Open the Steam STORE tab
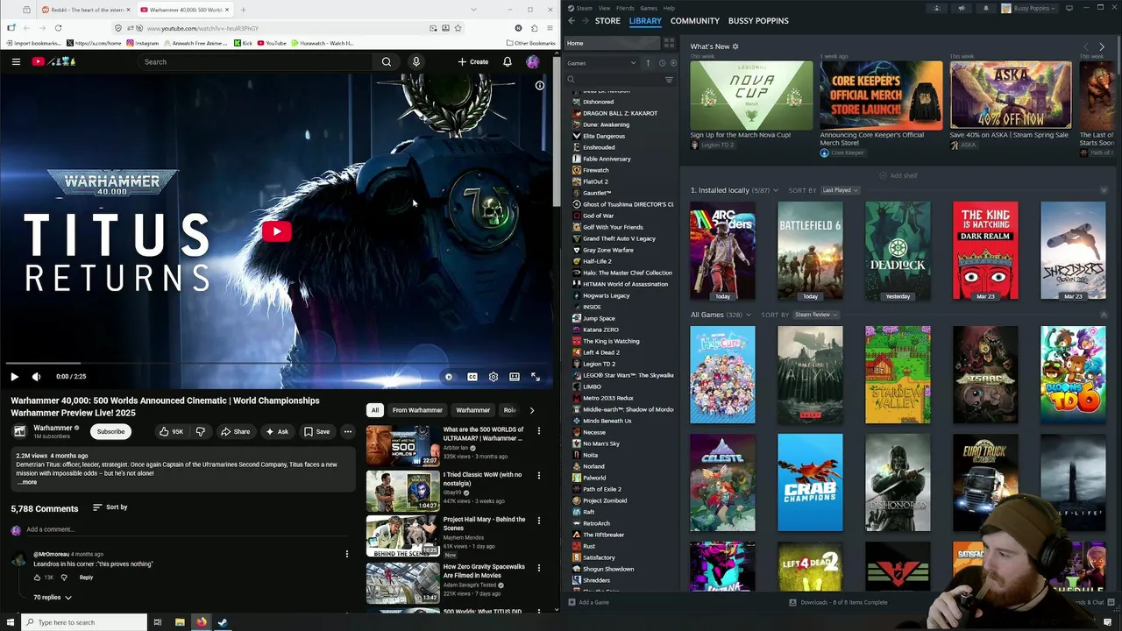The width and height of the screenshot is (1122, 631). click(x=607, y=20)
